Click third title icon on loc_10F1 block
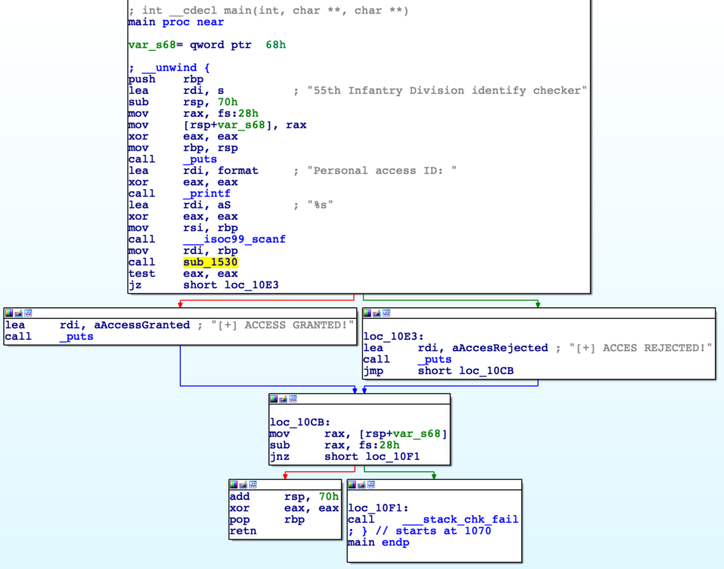724x569 pixels. (371, 484)
